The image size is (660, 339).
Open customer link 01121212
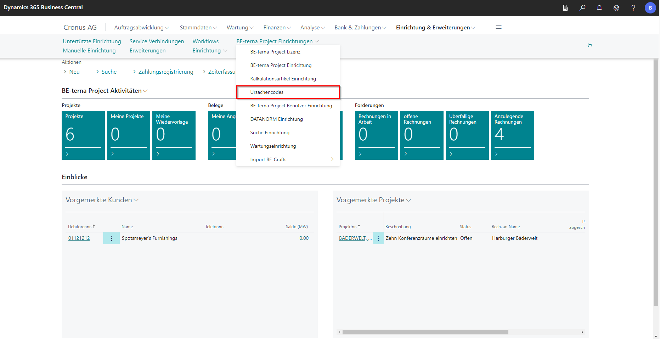[79, 238]
